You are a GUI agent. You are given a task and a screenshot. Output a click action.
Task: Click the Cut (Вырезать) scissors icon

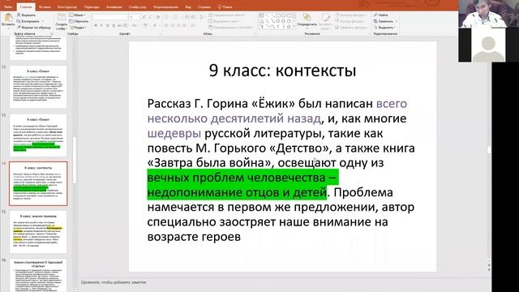19,15
